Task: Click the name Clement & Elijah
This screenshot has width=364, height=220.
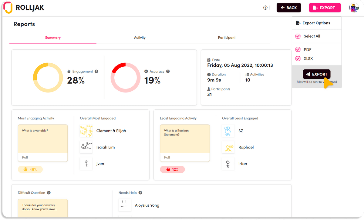Action: coord(111,131)
